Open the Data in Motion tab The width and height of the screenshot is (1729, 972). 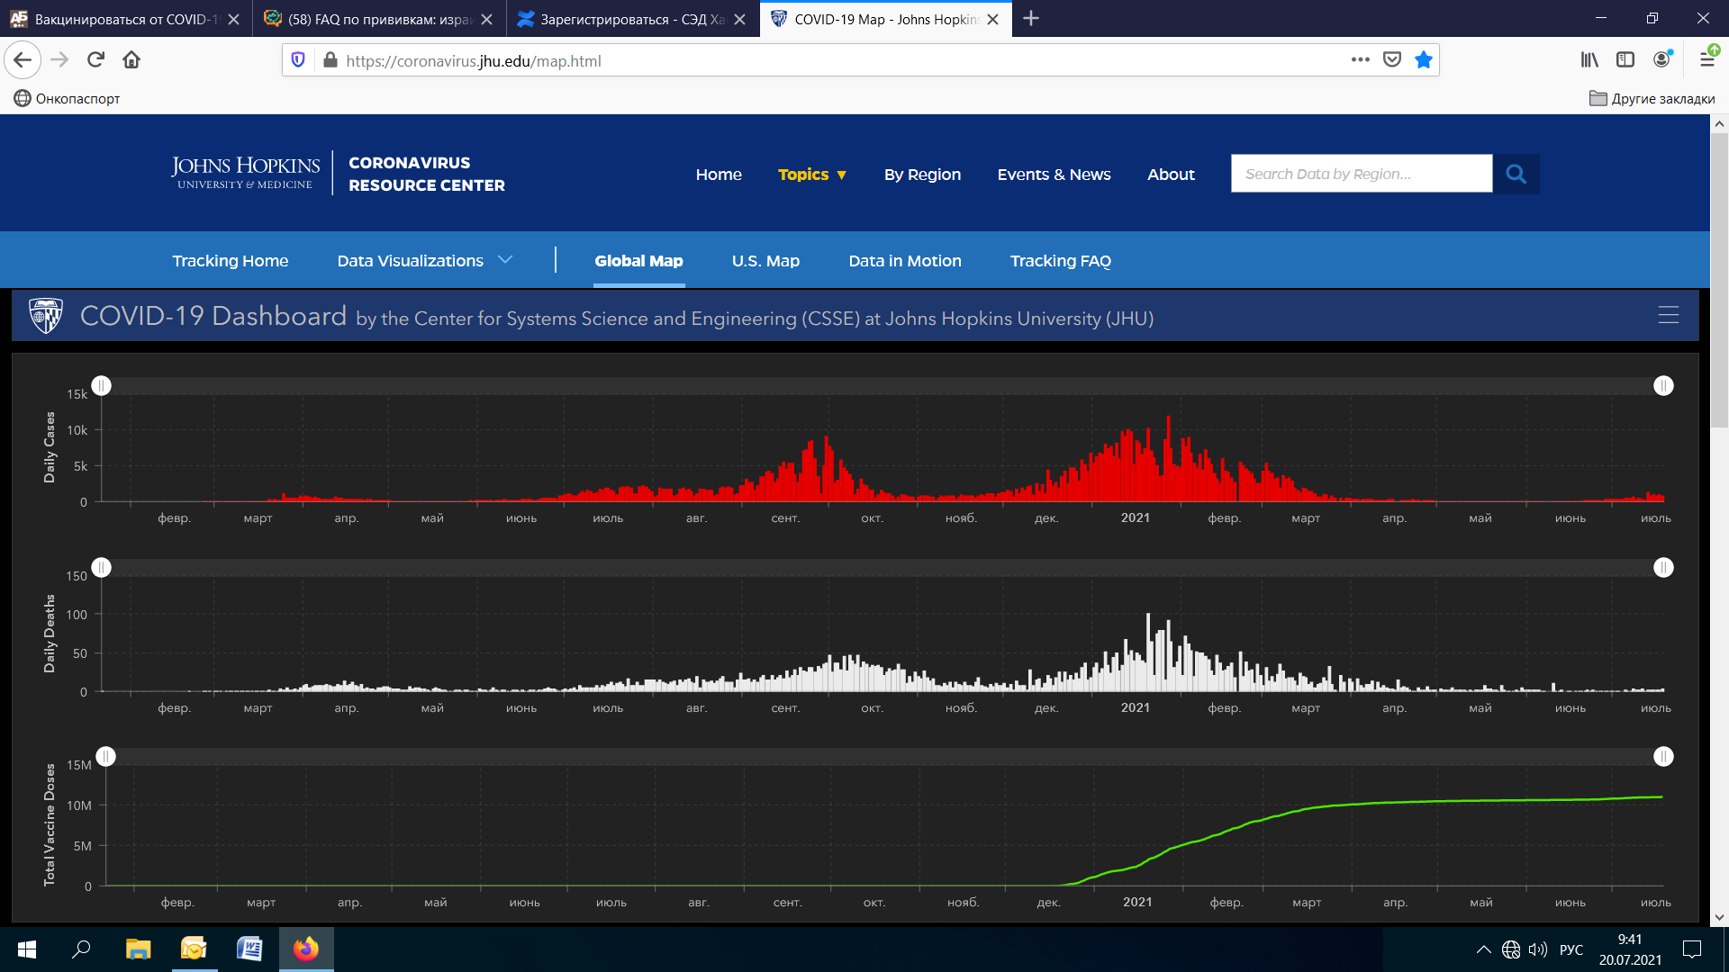point(904,261)
